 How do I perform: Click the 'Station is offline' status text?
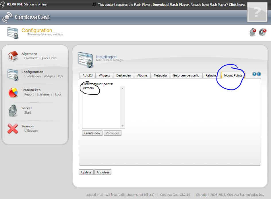35,4
